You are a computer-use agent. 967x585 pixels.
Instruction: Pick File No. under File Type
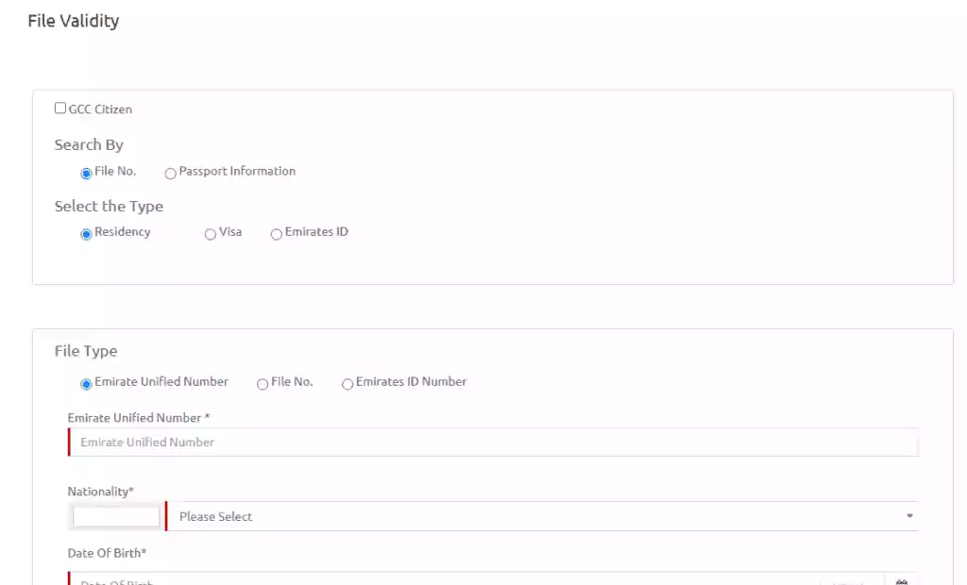[x=263, y=384]
